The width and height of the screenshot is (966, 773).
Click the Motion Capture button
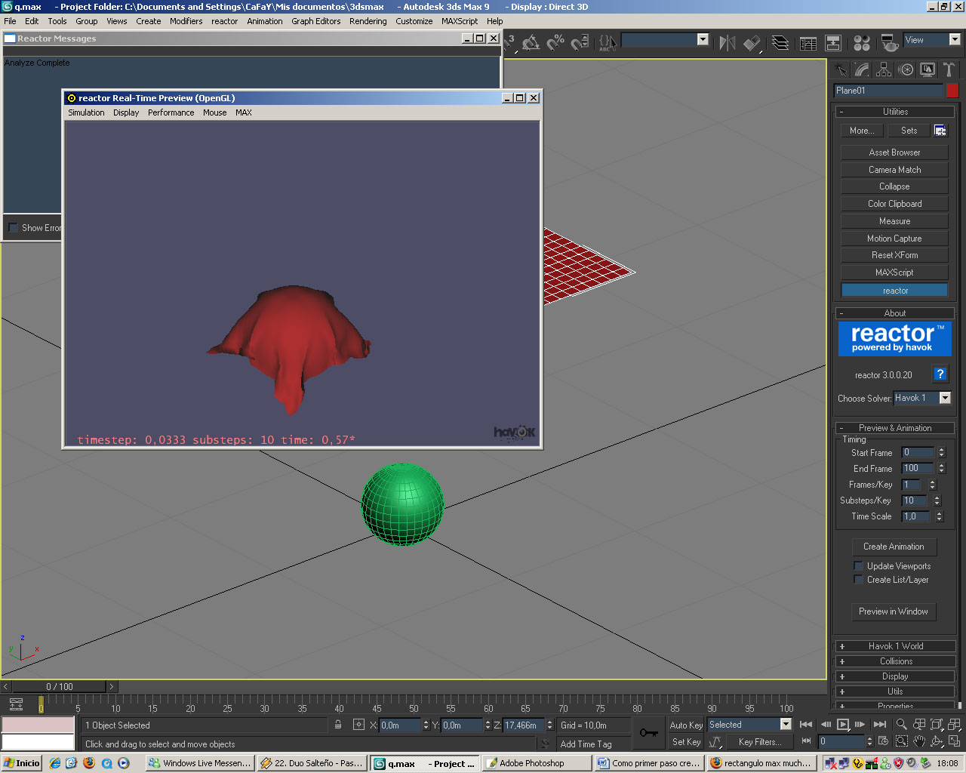894,239
